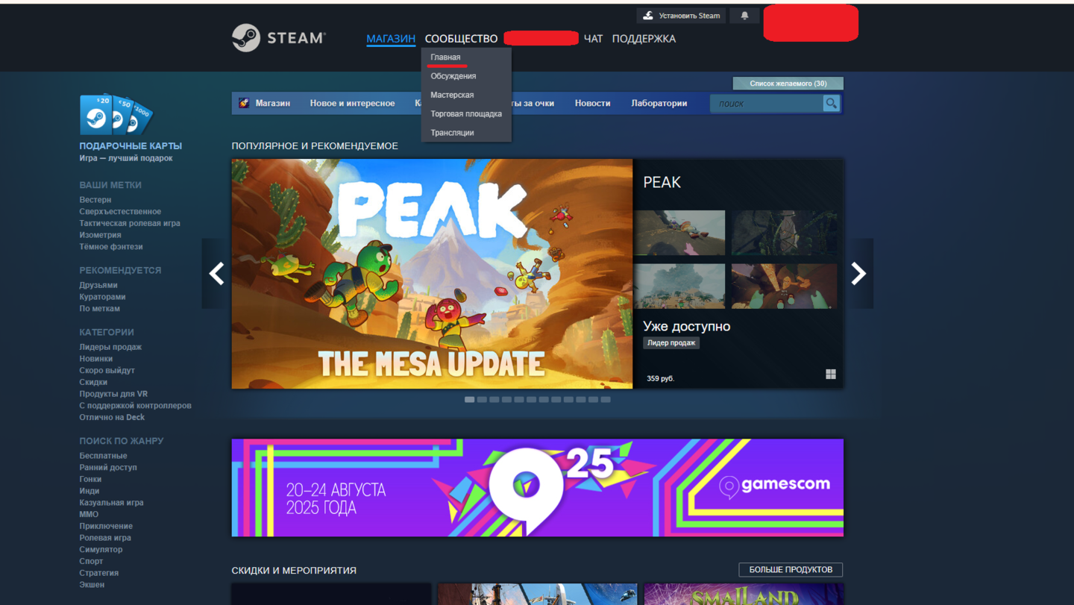Open Лаборатории nav tab
The height and width of the screenshot is (605, 1074).
pos(659,103)
